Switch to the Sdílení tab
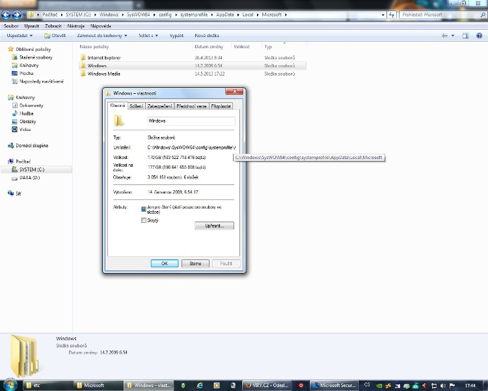The image size is (488, 391). pyautogui.click(x=135, y=106)
